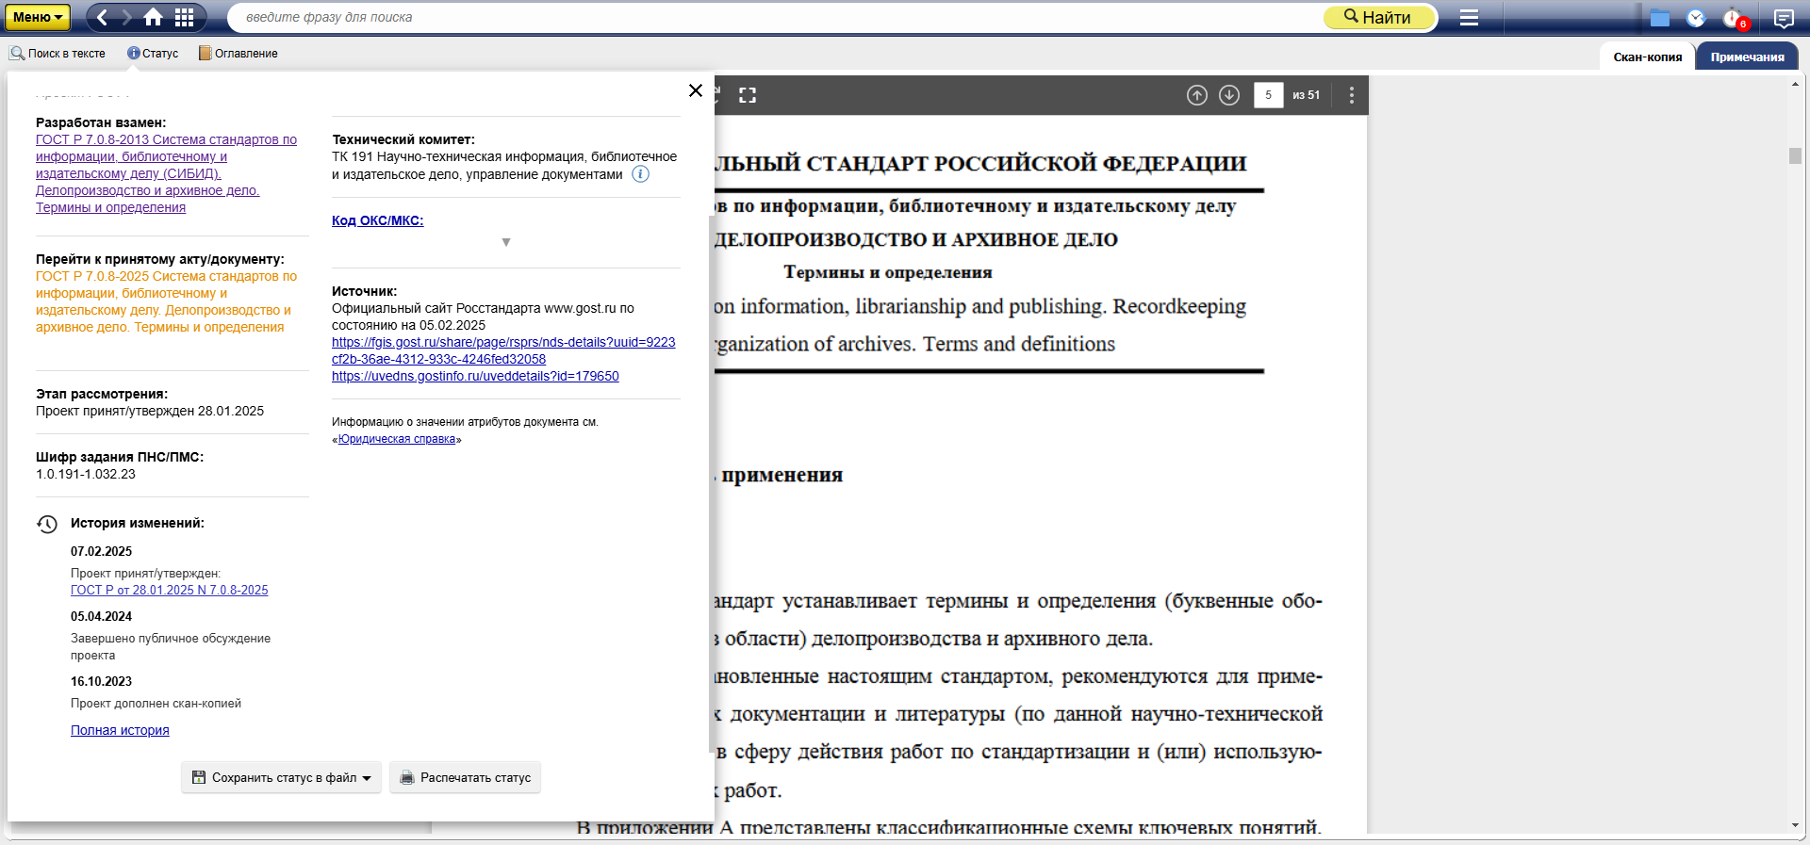Close the status popup with X
The image size is (1810, 845).
tap(696, 90)
